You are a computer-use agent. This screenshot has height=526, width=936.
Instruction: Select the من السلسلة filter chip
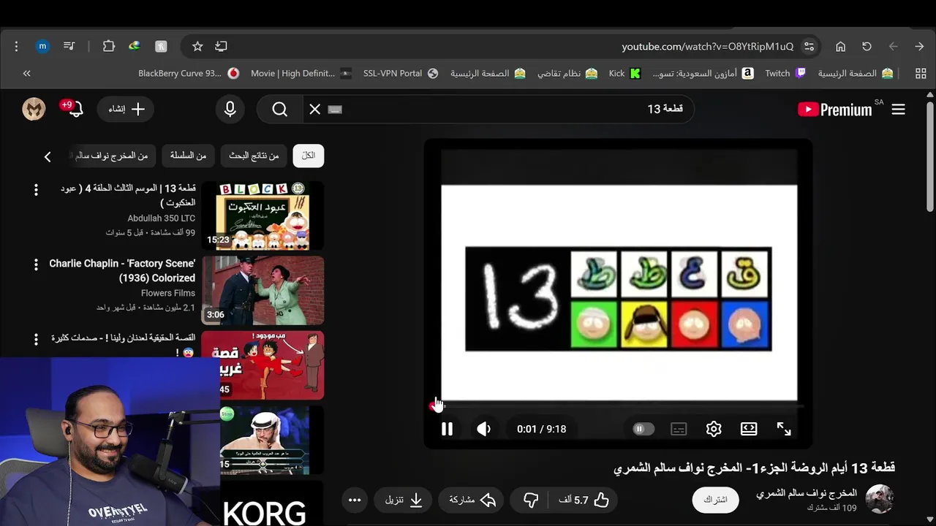pyautogui.click(x=188, y=156)
